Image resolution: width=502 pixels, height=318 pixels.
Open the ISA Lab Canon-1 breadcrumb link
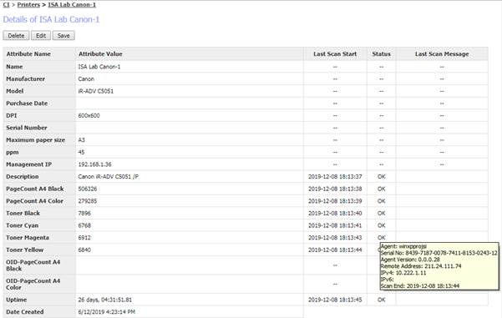pyautogui.click(x=72, y=4)
